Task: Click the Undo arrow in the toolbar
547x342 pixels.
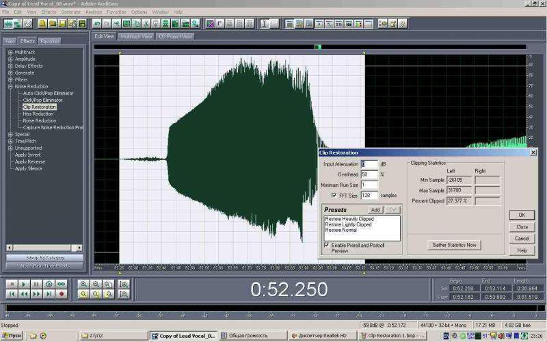Action: [97, 24]
